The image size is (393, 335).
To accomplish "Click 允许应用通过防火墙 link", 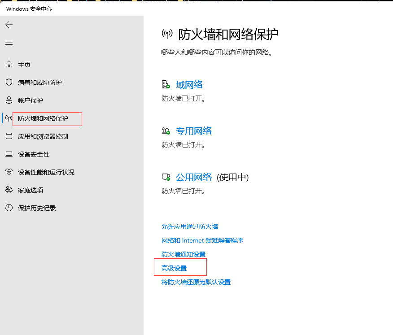I will pos(190,226).
